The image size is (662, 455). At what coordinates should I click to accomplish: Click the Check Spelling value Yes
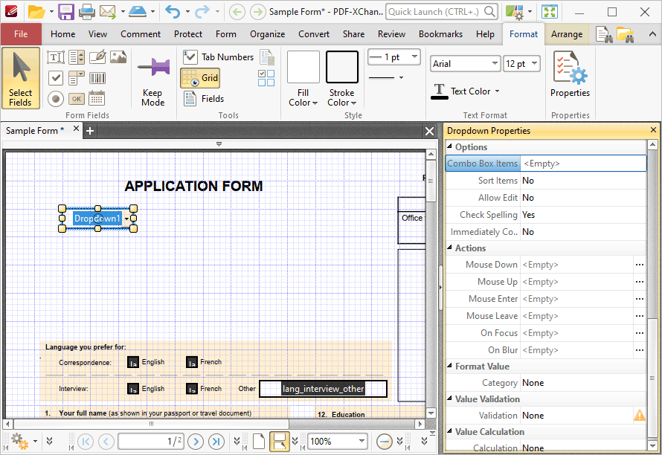click(528, 215)
